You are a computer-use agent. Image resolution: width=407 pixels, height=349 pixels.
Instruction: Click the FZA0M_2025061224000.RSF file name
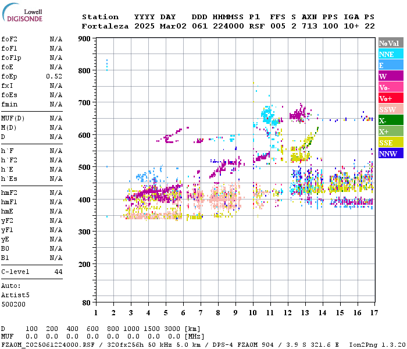point(48,345)
